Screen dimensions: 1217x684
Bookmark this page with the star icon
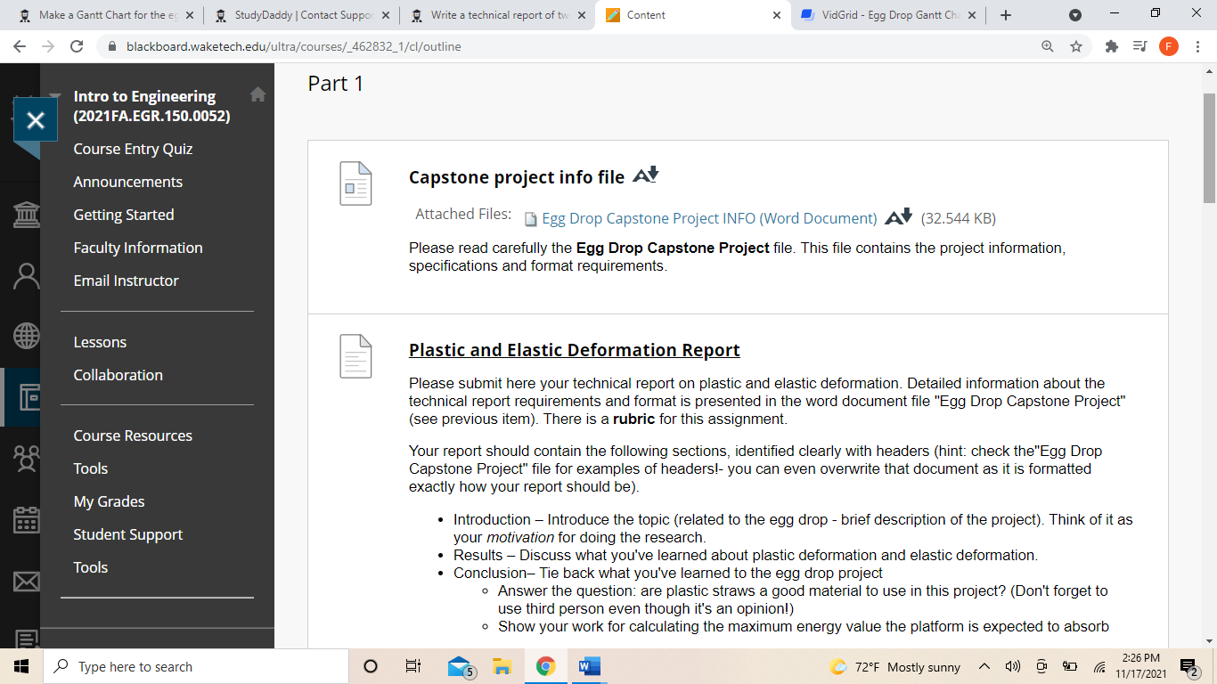click(x=1076, y=46)
